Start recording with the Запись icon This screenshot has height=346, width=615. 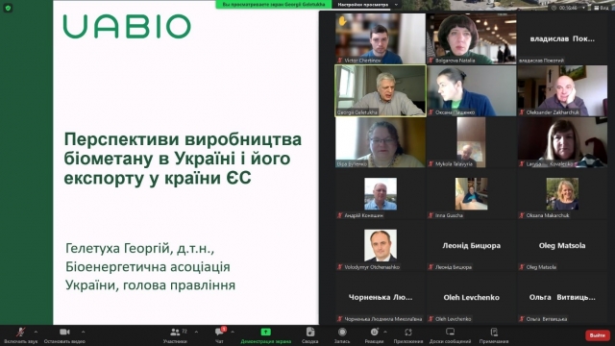(342, 332)
